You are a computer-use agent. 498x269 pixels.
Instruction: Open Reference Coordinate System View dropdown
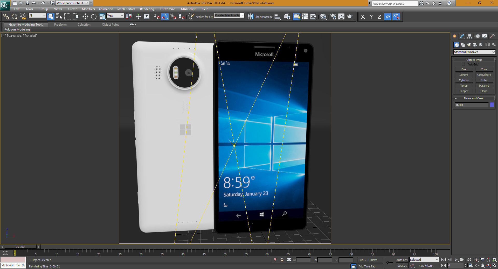pos(115,16)
